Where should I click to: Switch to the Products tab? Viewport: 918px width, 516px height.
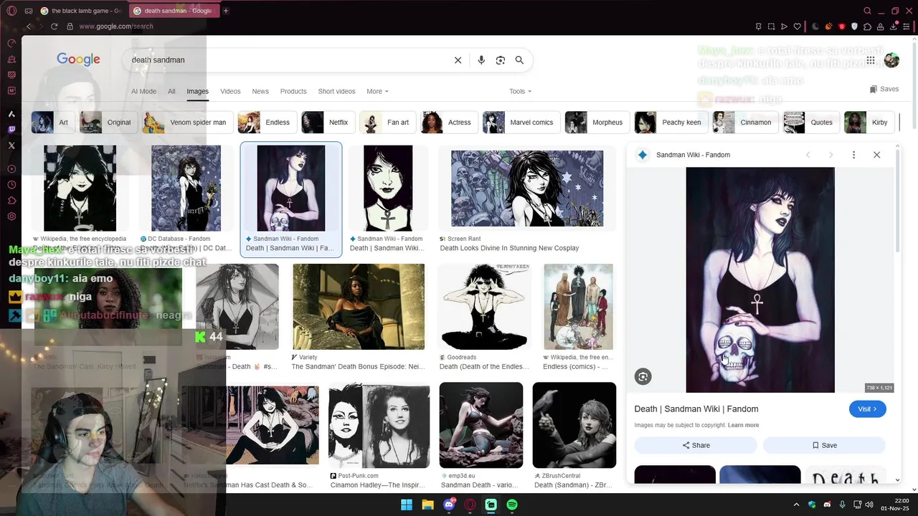pos(293,92)
